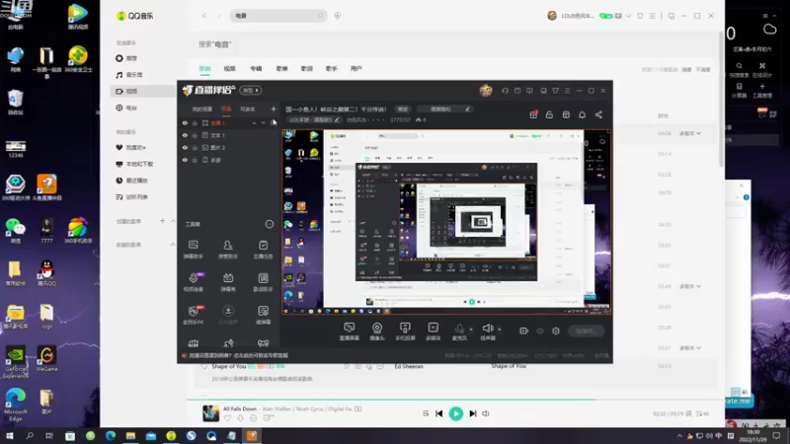Open the 弹幕秀 tool in the toolbox

[228, 282]
